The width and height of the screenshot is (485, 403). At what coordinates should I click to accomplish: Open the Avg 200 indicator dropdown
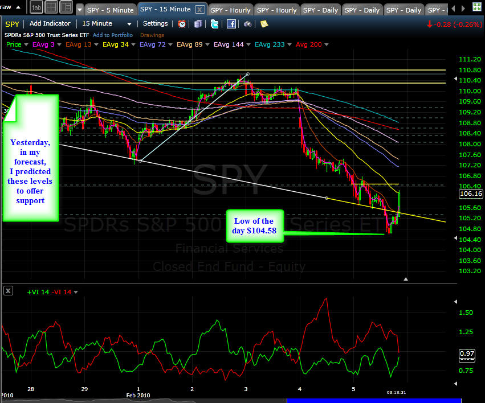pos(327,45)
